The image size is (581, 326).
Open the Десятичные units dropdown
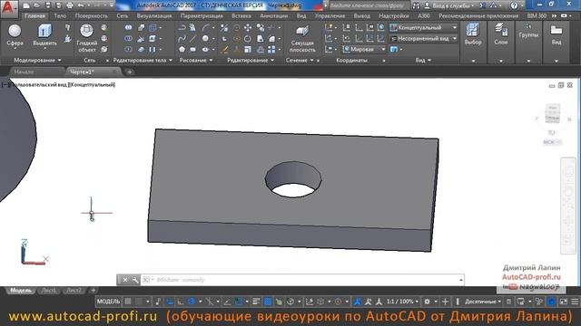pos(483,302)
